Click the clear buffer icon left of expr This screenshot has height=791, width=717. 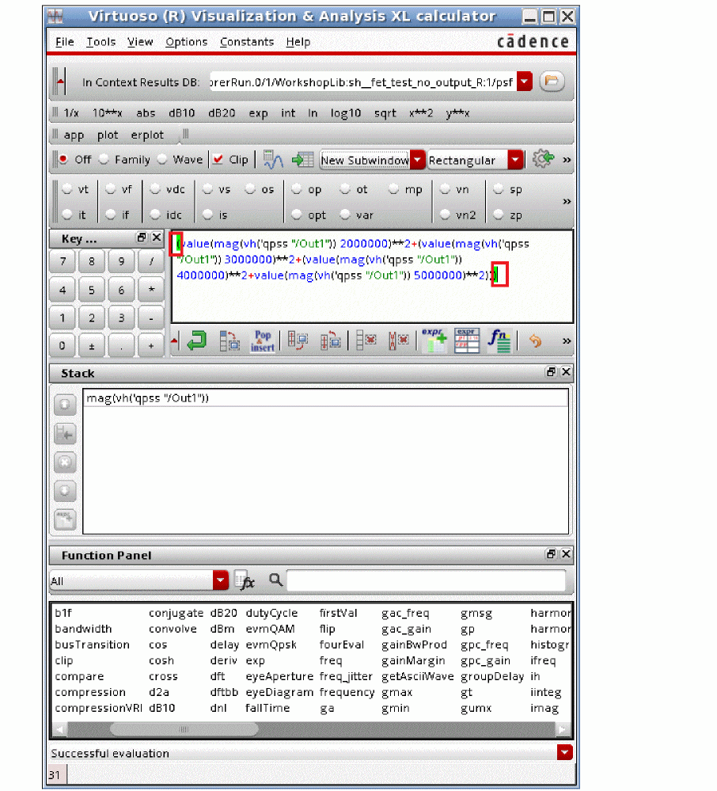click(x=398, y=341)
